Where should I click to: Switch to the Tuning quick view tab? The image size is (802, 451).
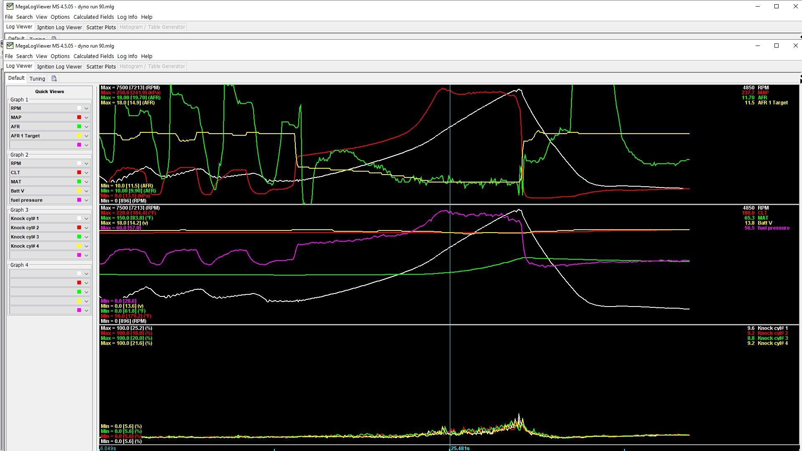coord(37,79)
